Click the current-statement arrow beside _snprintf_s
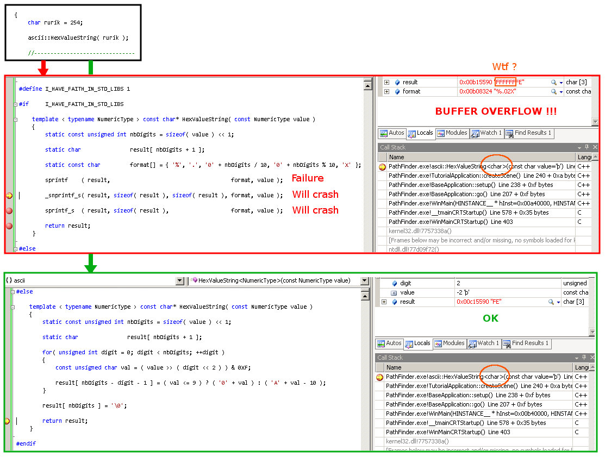The height and width of the screenshot is (457, 605). tap(9, 196)
